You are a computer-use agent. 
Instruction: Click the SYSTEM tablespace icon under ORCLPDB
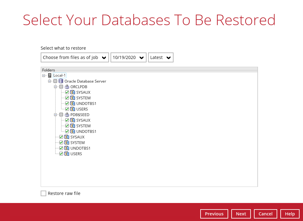click(x=73, y=98)
